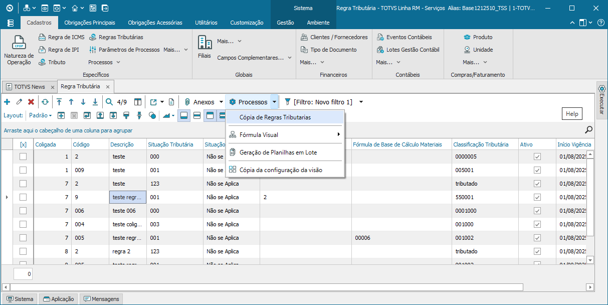Check the row checkbox for Código 004

tap(23, 224)
